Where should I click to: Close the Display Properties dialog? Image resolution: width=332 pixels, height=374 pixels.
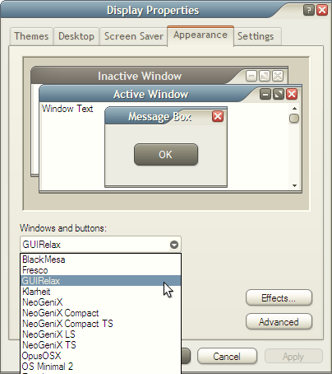tap(322, 11)
